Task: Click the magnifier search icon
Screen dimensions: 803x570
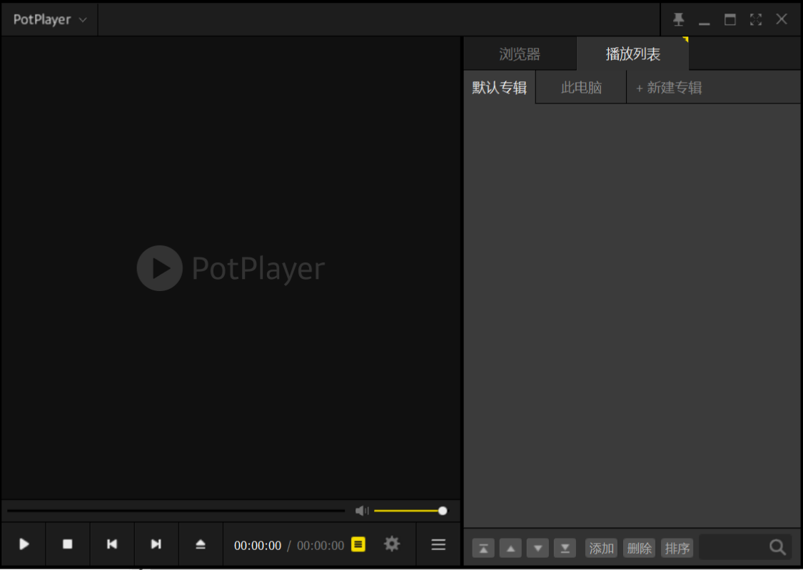Action: [777, 547]
